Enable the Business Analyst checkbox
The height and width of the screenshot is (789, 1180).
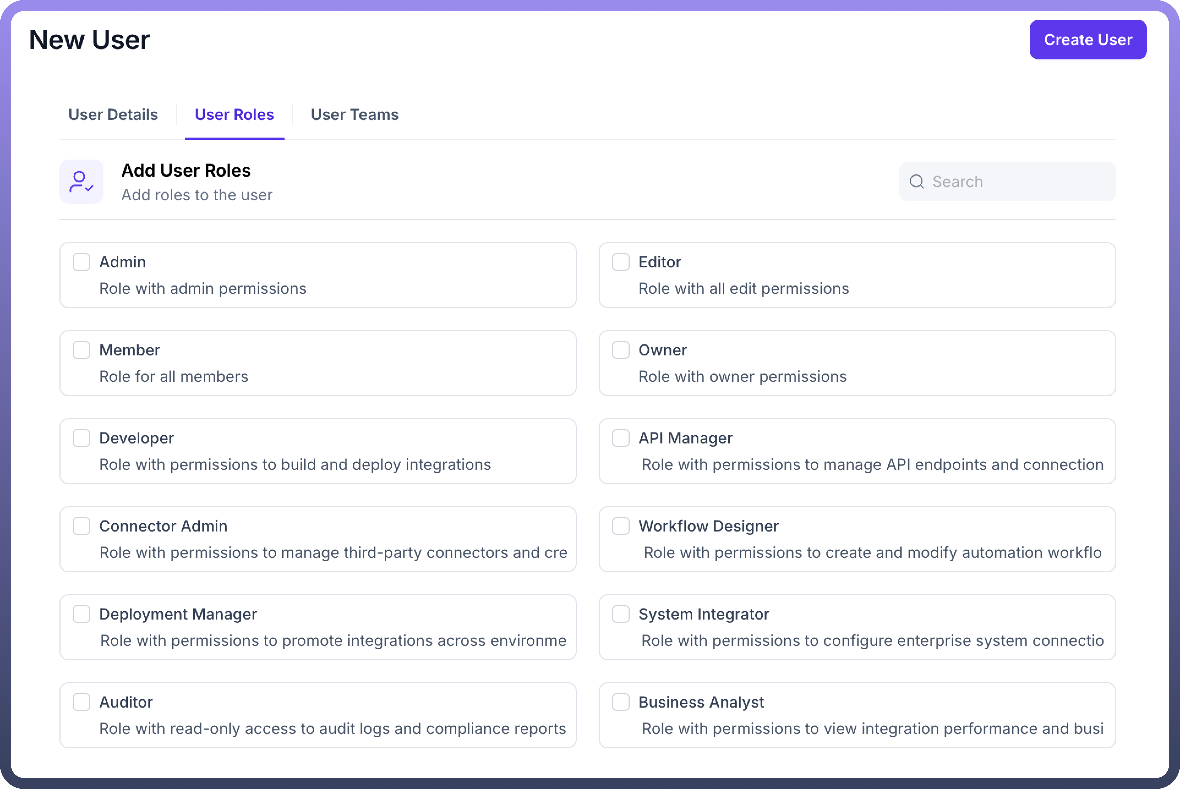(x=621, y=702)
